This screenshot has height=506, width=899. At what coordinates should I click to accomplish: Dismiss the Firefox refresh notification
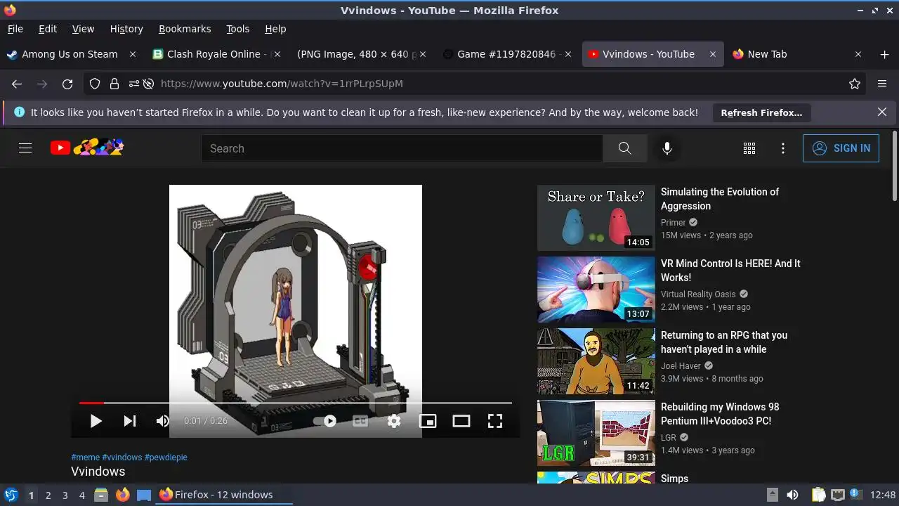pos(882,112)
